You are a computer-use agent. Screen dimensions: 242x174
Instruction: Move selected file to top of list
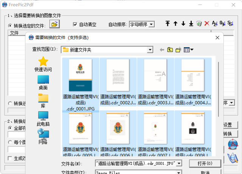pyautogui.click(x=168, y=24)
